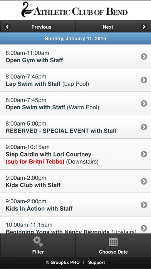The width and height of the screenshot is (151, 269).
Task: Expand the Beginning Yoga row chevron
Action: point(144,228)
